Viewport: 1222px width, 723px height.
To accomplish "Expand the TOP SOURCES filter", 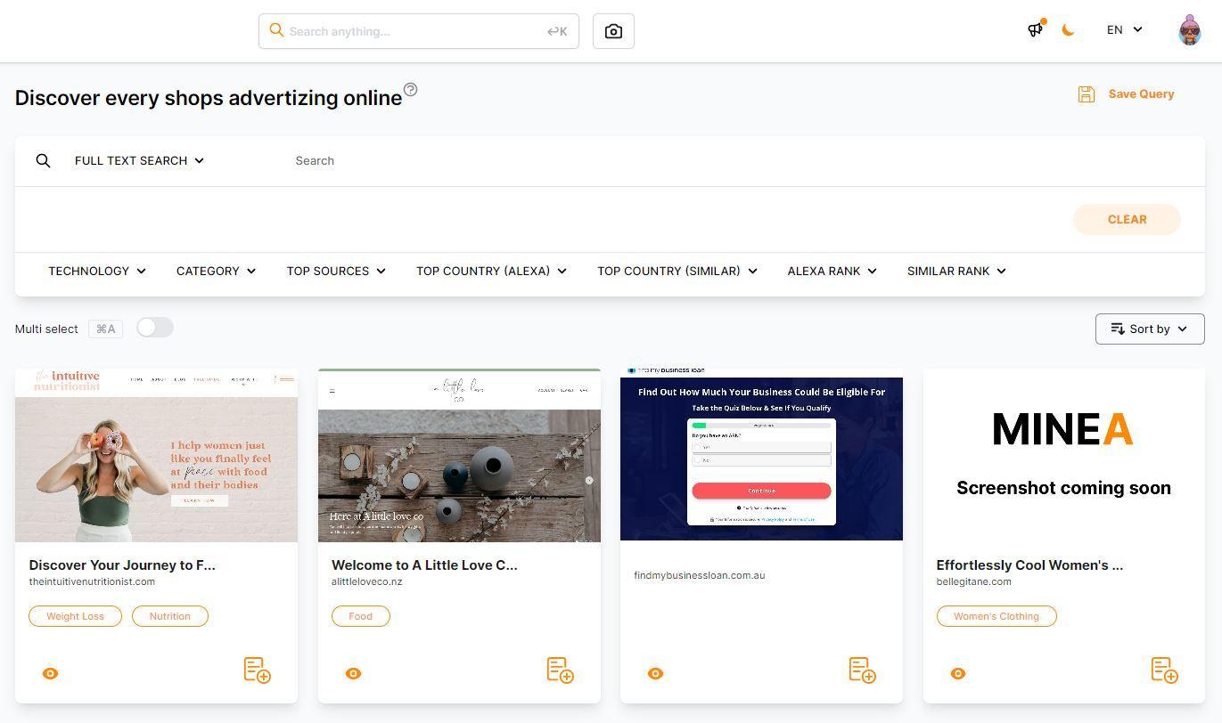I will (336, 271).
